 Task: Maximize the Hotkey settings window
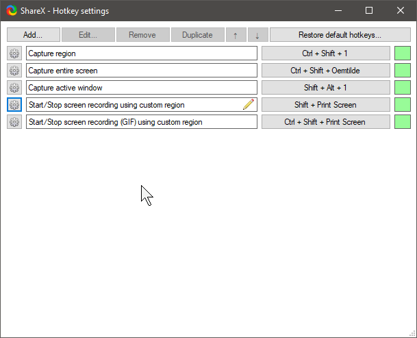pyautogui.click(x=369, y=11)
